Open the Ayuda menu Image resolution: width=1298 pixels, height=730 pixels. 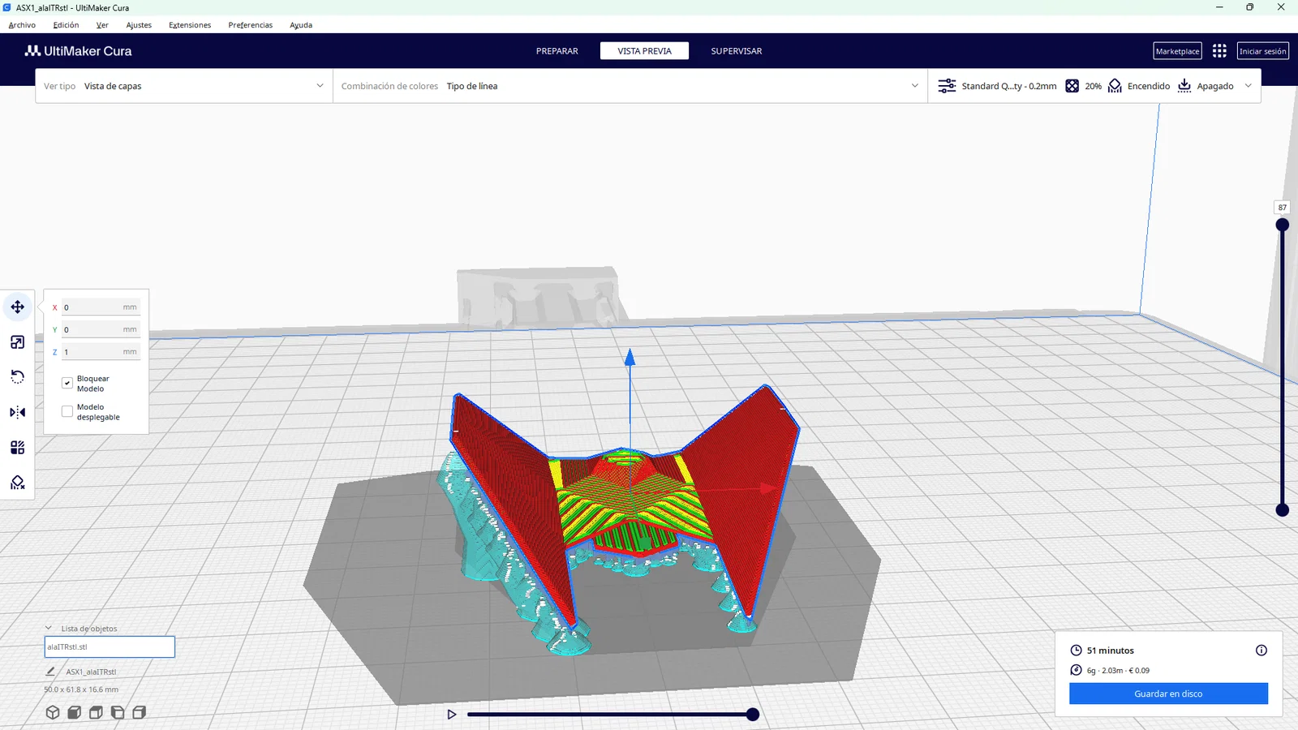point(301,25)
